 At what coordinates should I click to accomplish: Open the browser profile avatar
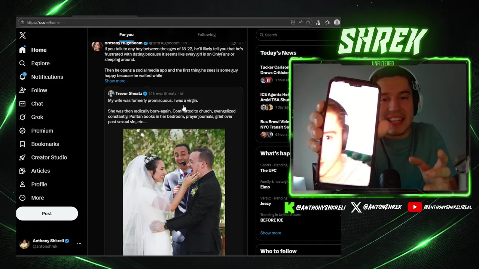pyautogui.click(x=337, y=22)
